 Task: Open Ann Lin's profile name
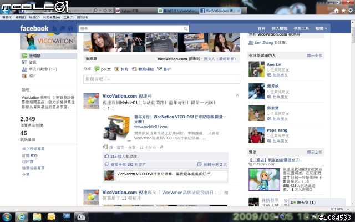tap(274, 64)
